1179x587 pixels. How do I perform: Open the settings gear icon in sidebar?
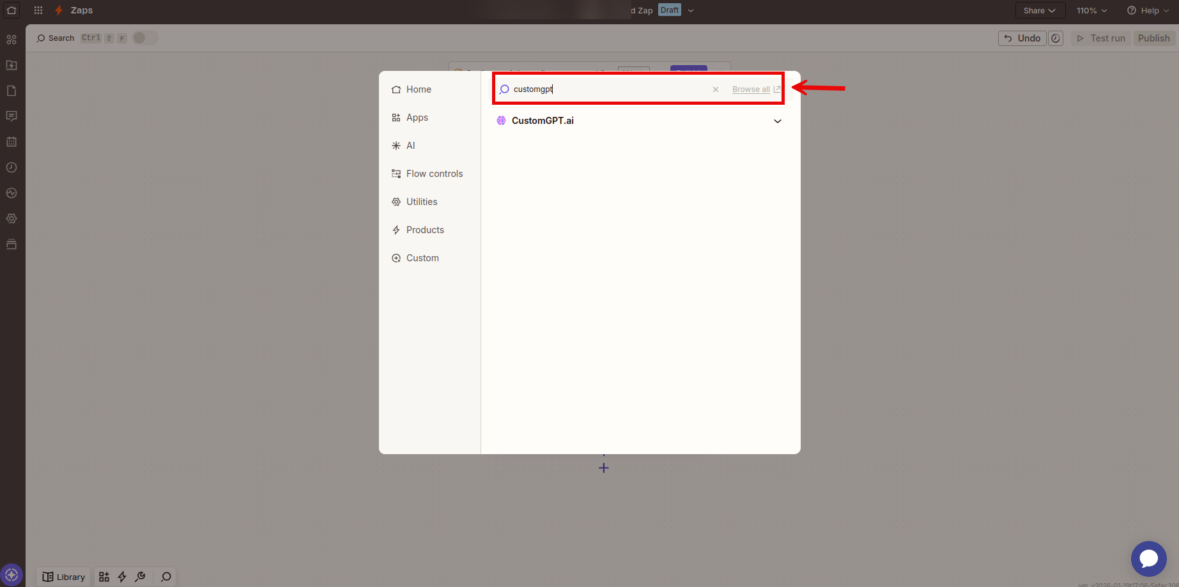(x=12, y=218)
